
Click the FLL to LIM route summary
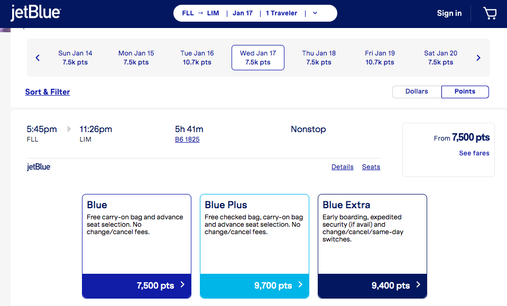coord(200,13)
